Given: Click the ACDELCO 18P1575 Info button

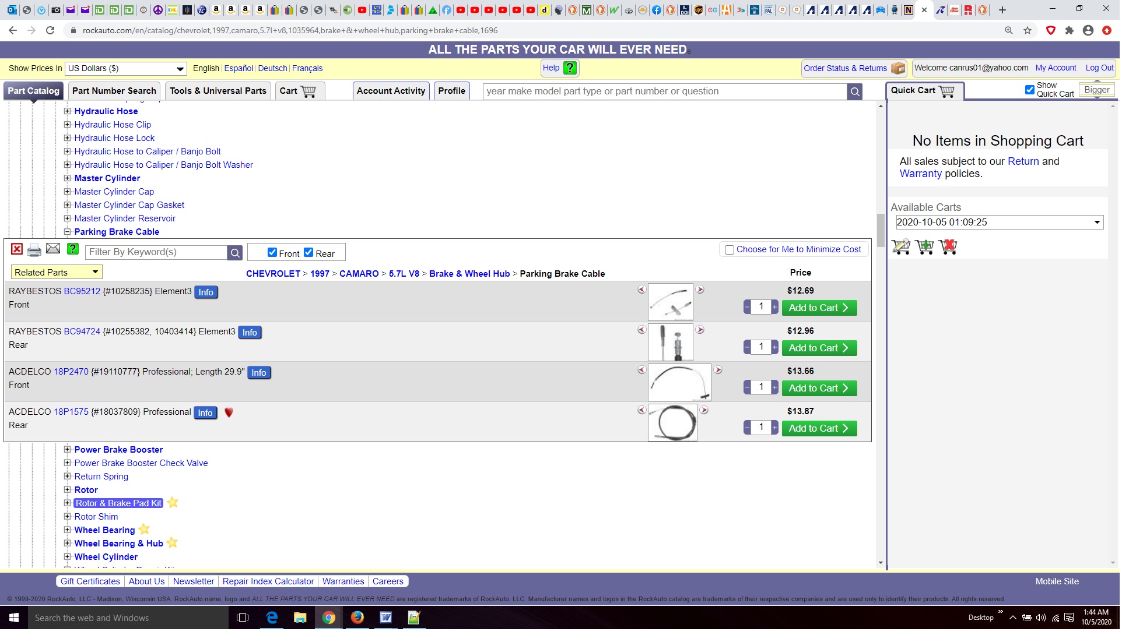Looking at the screenshot, I should tap(205, 412).
